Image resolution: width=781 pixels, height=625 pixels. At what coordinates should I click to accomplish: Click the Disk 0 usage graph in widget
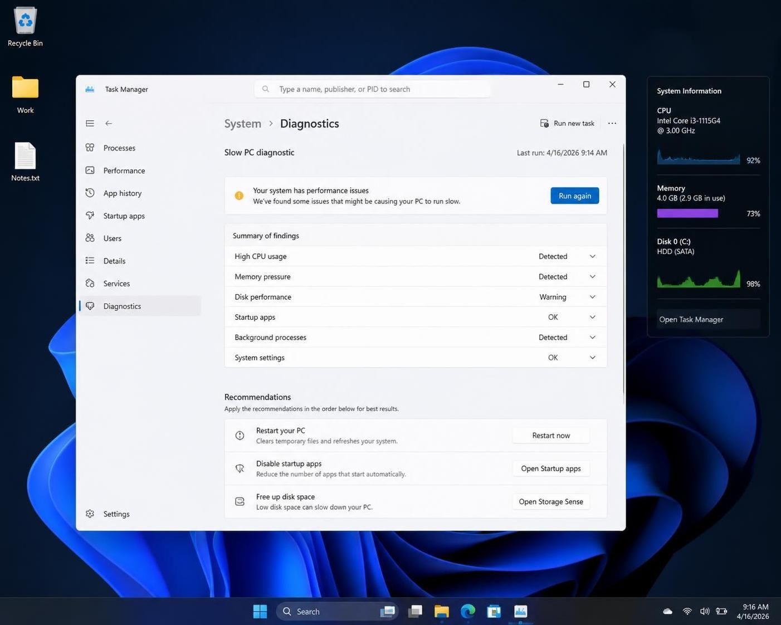(x=699, y=279)
